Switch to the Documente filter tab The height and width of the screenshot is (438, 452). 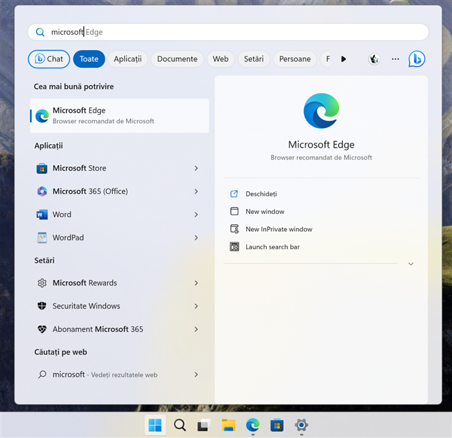point(177,59)
